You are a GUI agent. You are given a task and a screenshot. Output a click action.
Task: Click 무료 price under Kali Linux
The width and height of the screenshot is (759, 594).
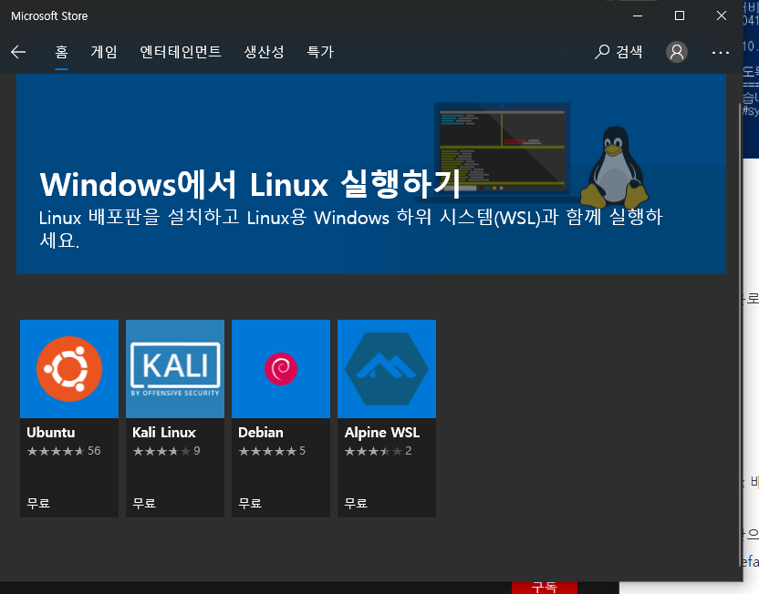144,503
